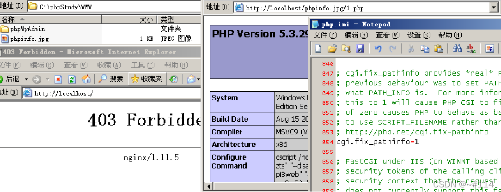Viewport: 501px width, 192px height.
Task: Refresh the 403 Forbidden page
Action: click(72, 79)
